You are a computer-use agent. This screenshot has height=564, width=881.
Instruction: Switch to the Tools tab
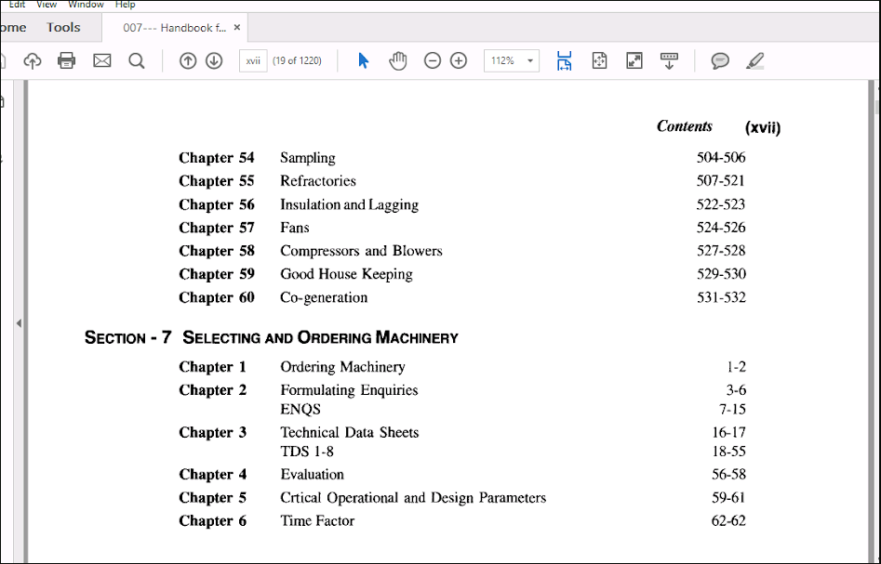[x=63, y=28]
